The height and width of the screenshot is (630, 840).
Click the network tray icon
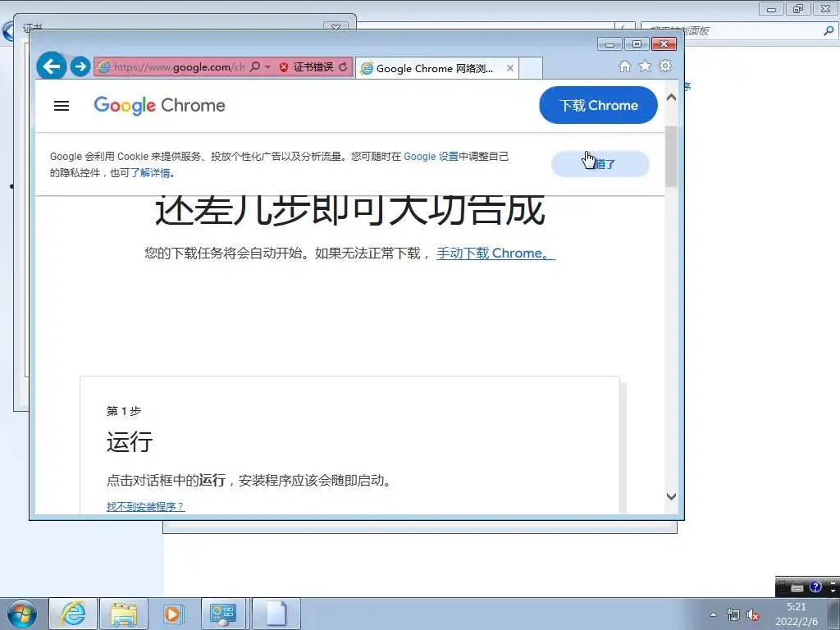(733, 614)
